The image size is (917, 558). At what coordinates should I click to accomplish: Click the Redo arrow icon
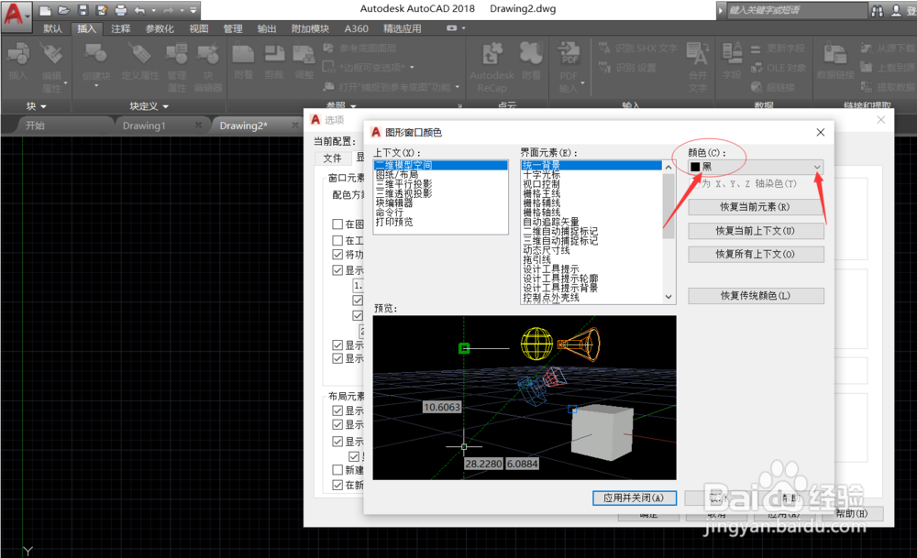[x=167, y=10]
